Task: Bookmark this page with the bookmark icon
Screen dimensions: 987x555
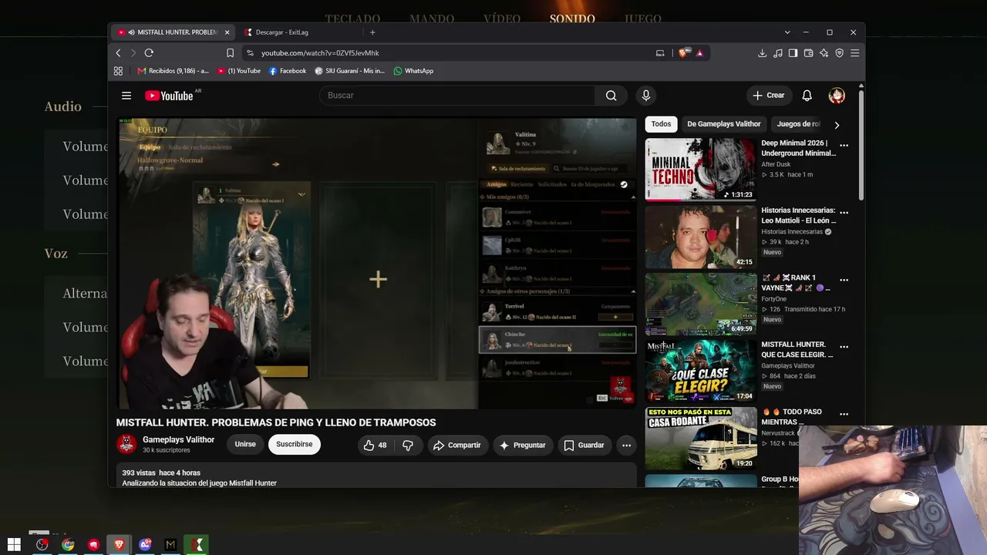Action: click(230, 53)
